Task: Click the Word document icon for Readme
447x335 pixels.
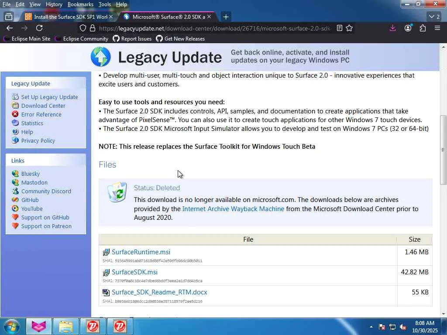Action: click(x=106, y=292)
